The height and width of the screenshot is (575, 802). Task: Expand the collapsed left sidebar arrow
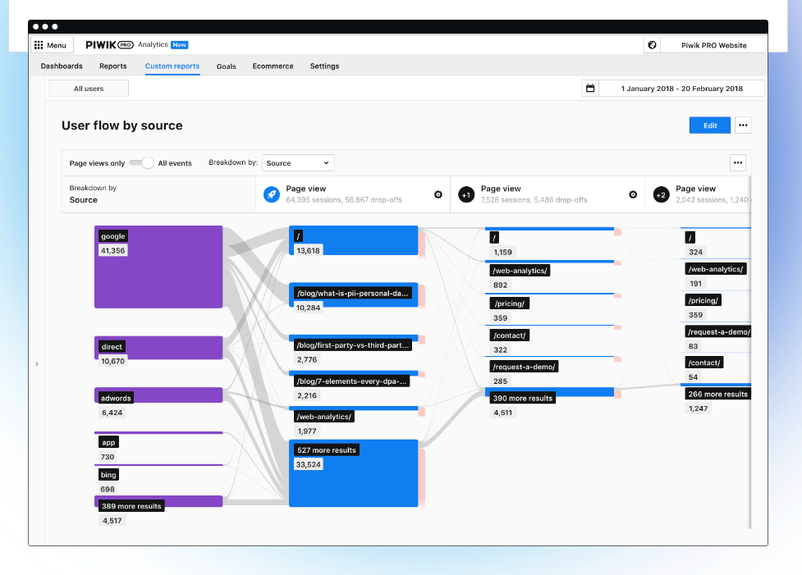click(x=37, y=364)
